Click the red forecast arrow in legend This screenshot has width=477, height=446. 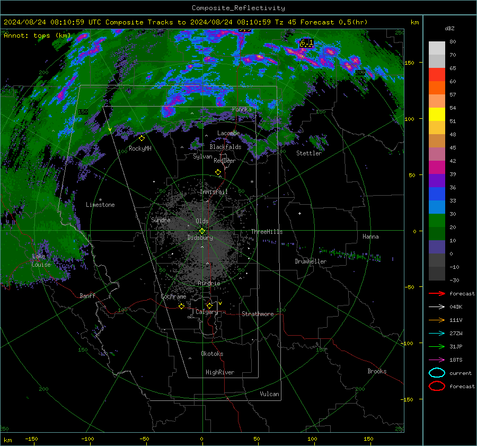437,293
